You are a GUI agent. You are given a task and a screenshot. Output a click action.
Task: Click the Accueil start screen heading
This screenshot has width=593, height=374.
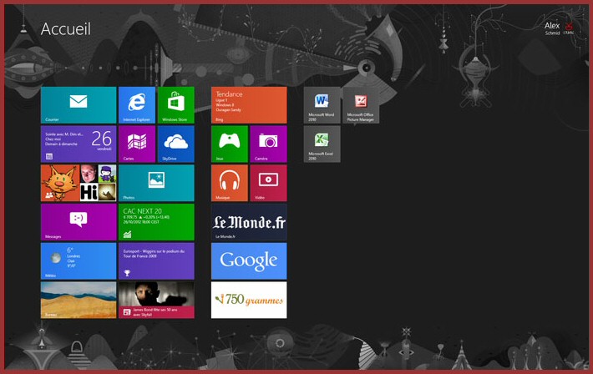(66, 28)
